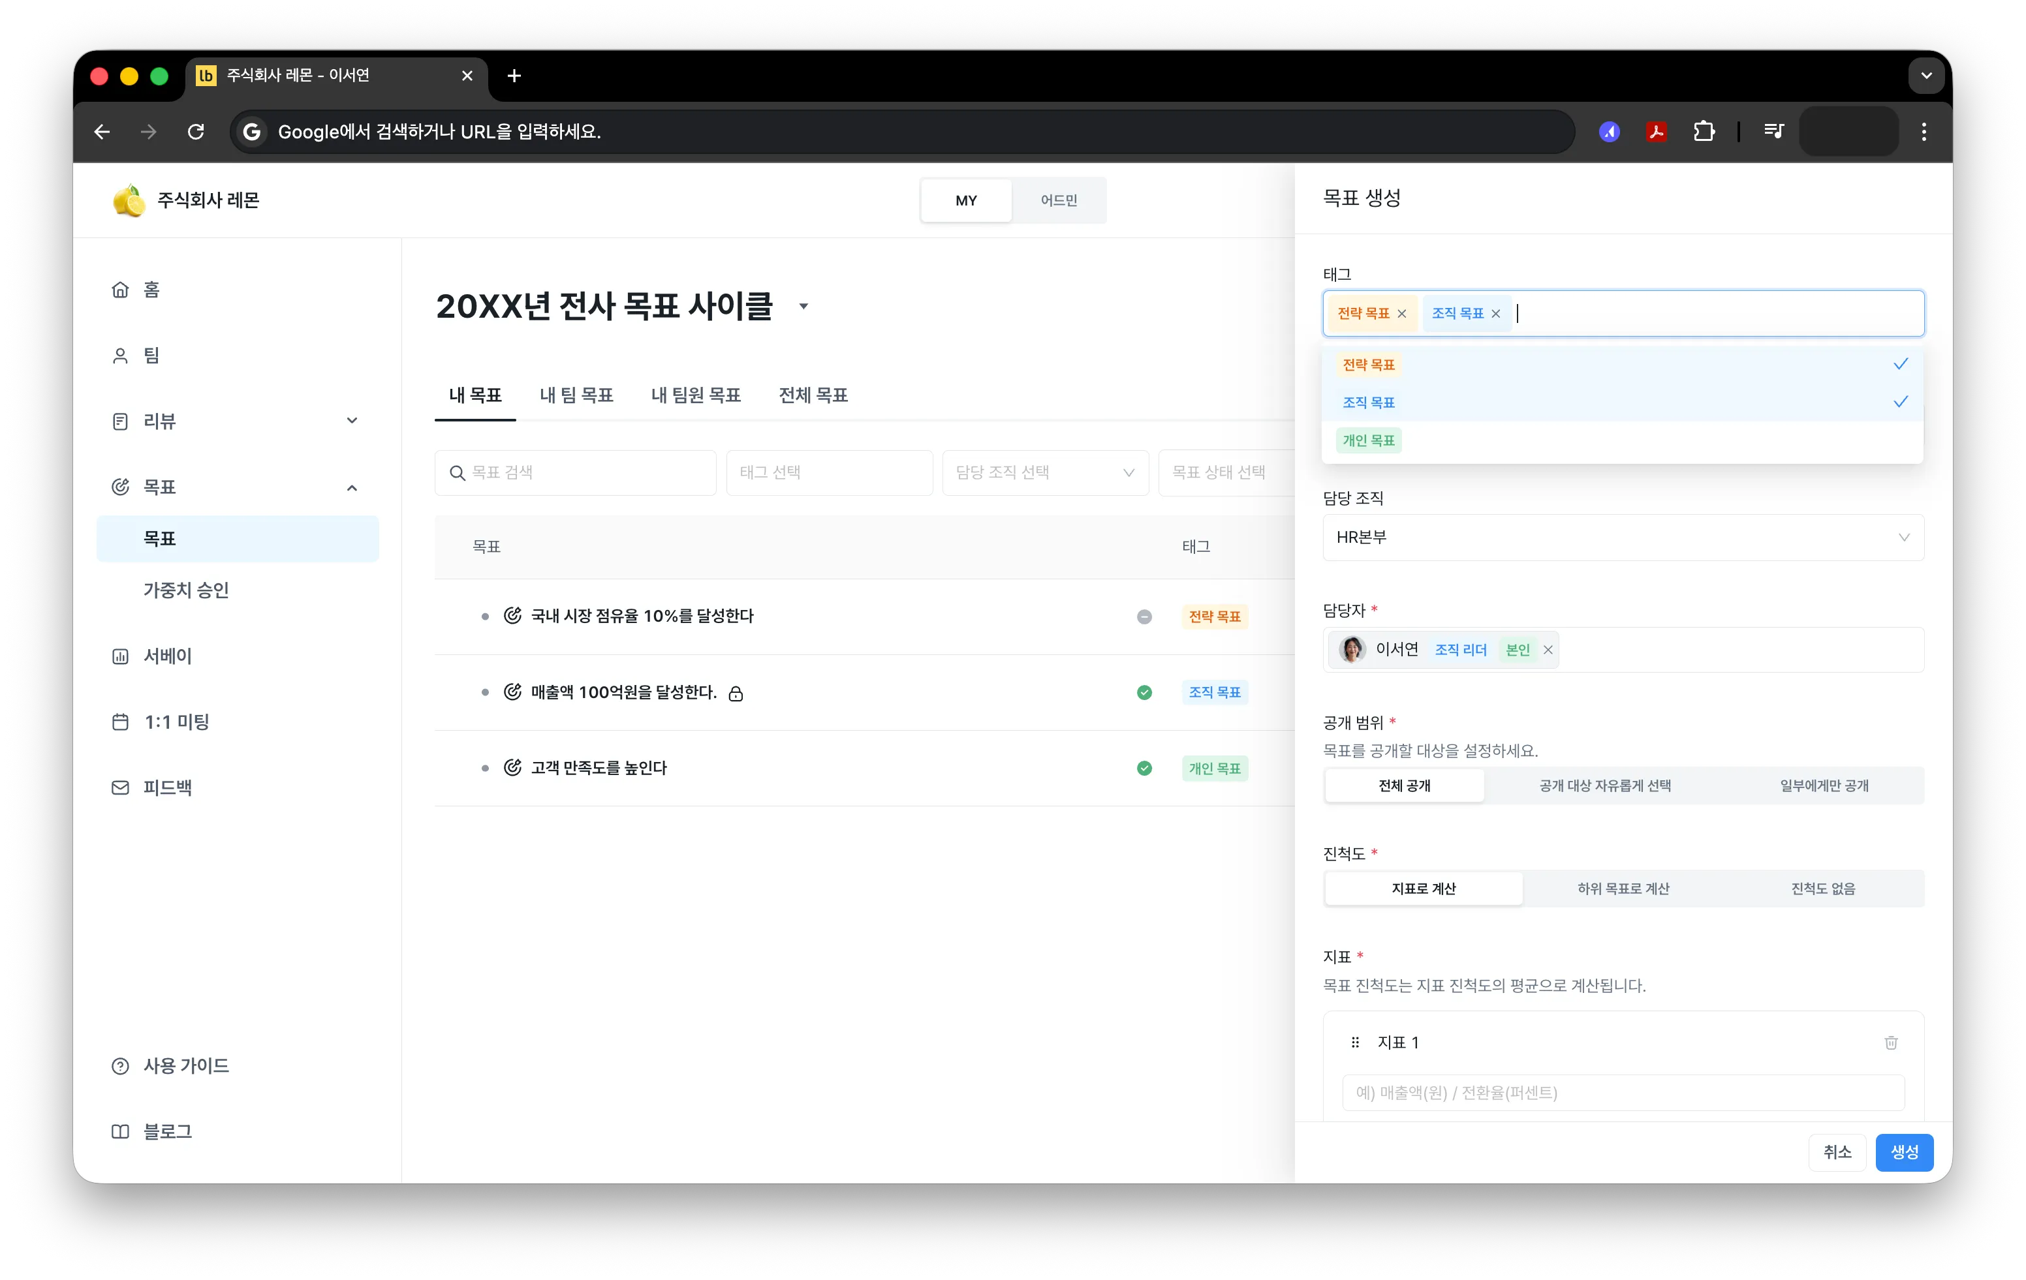
Task: Open the 내 팀원 목표 tab
Action: click(x=696, y=395)
